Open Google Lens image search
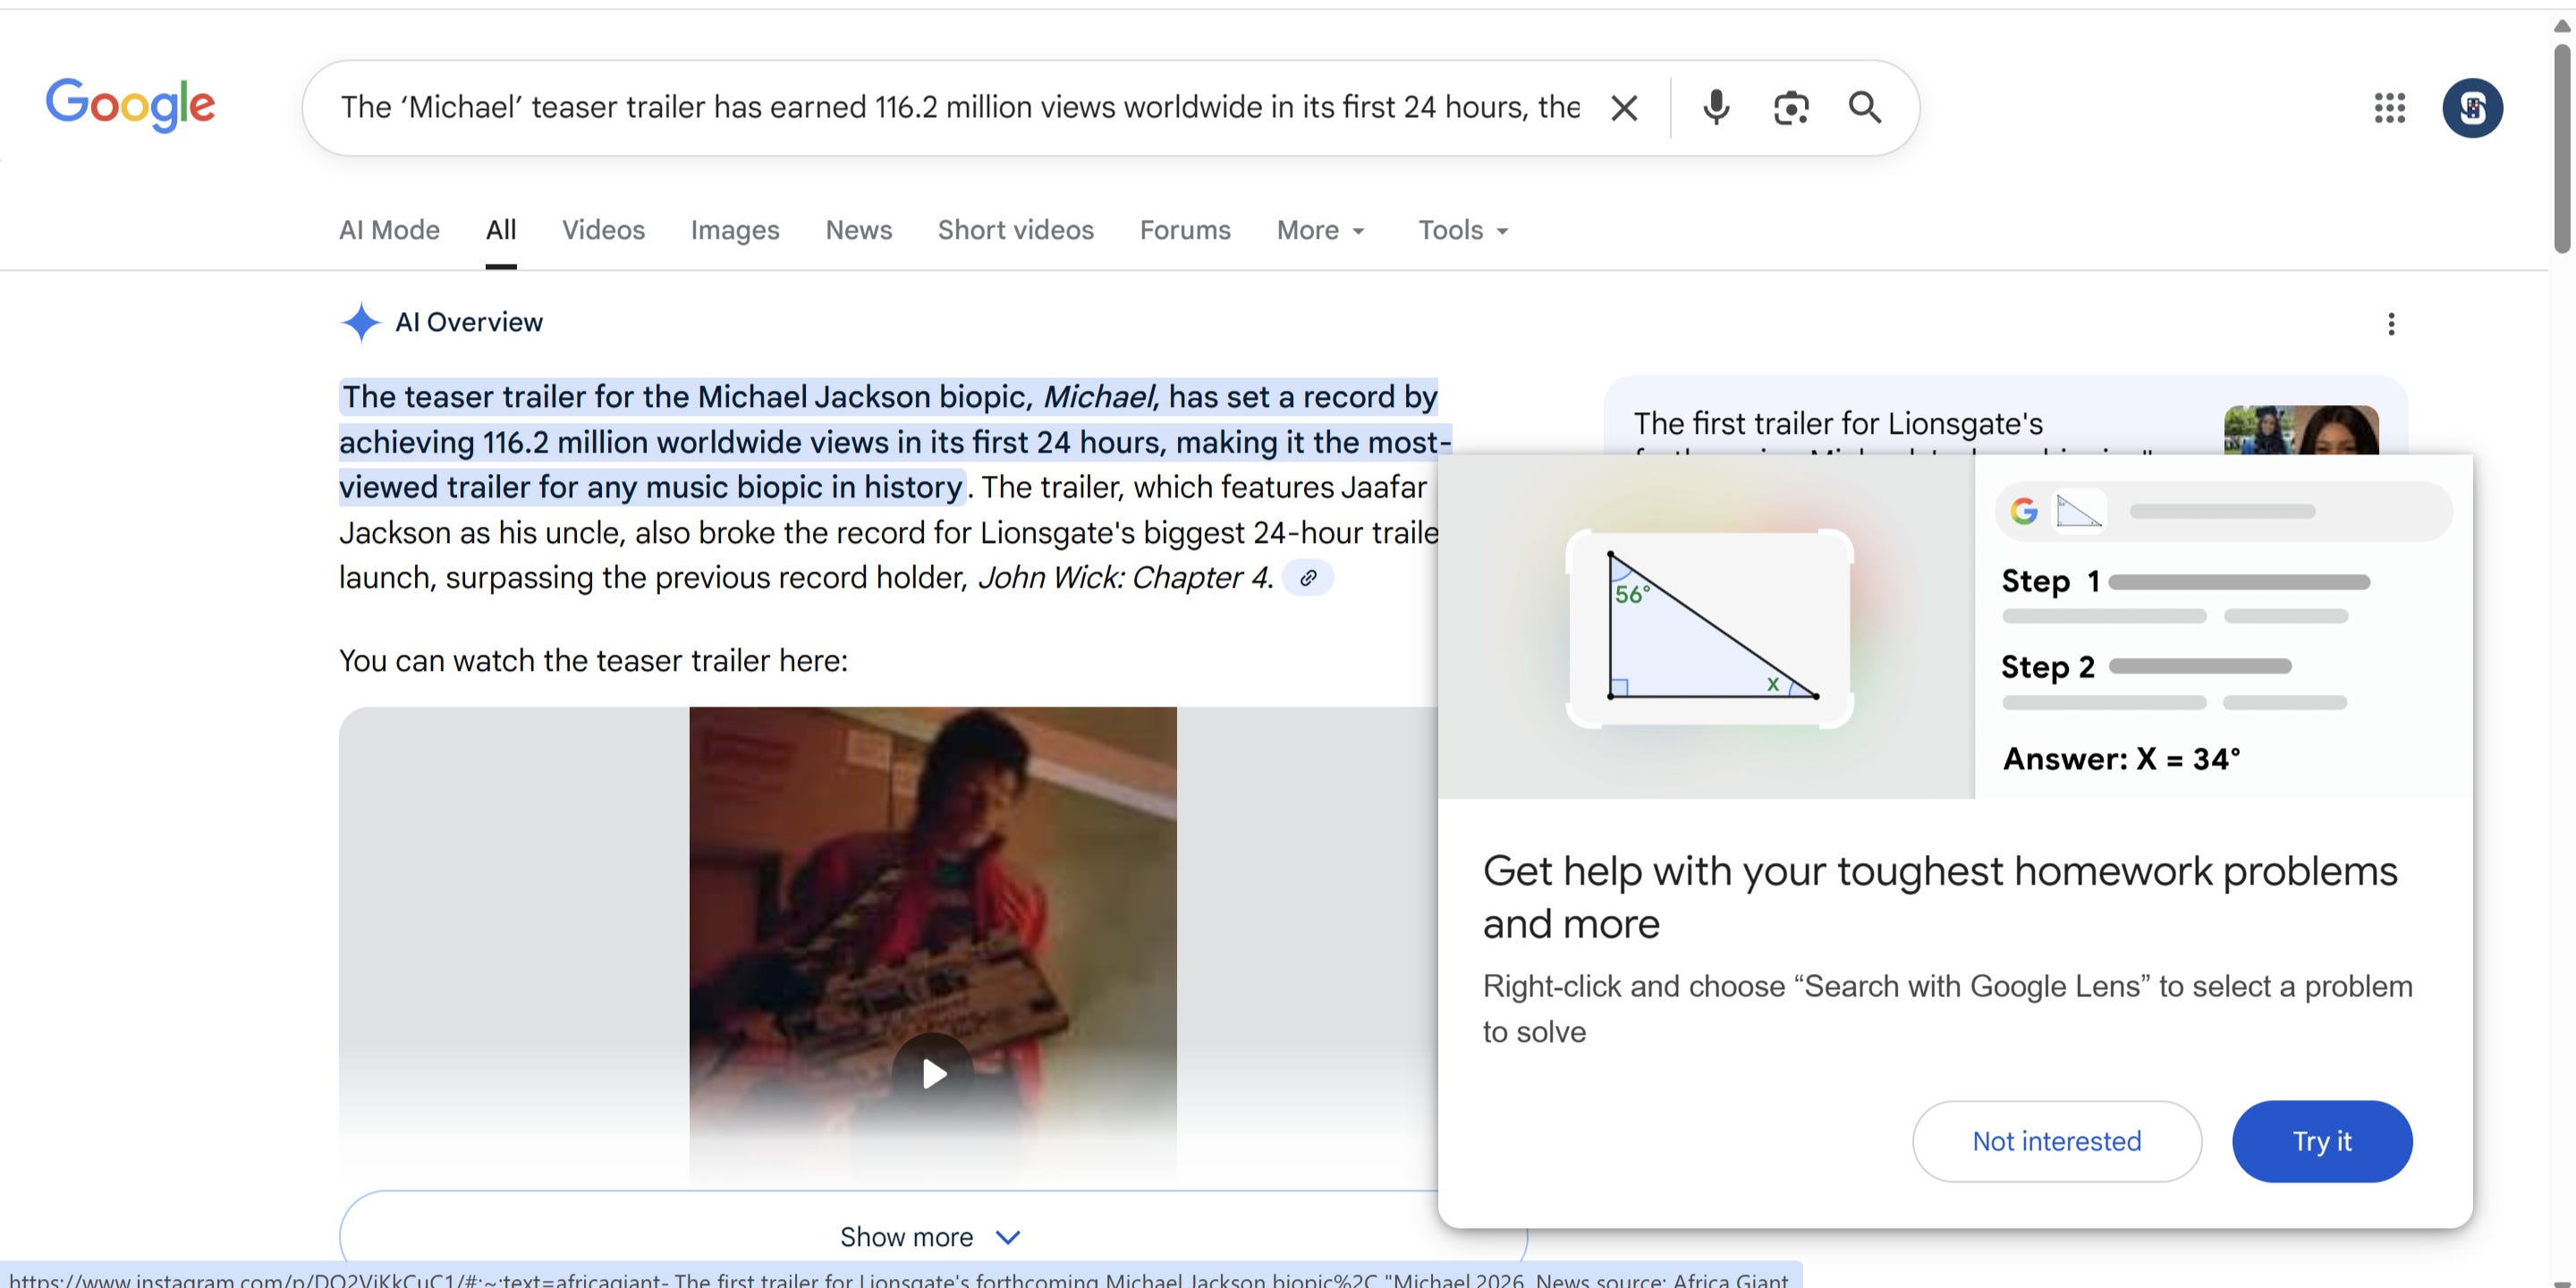 1790,108
